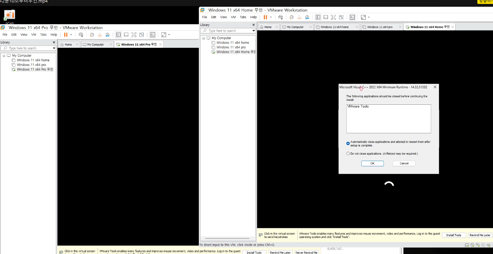
Task: Click Remind Me Later in Home 무인 window
Action: click(480, 235)
